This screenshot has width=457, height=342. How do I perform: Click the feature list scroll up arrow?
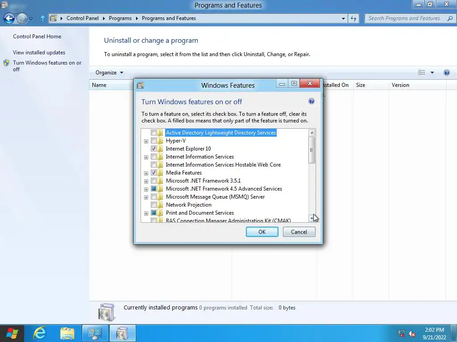(312, 133)
